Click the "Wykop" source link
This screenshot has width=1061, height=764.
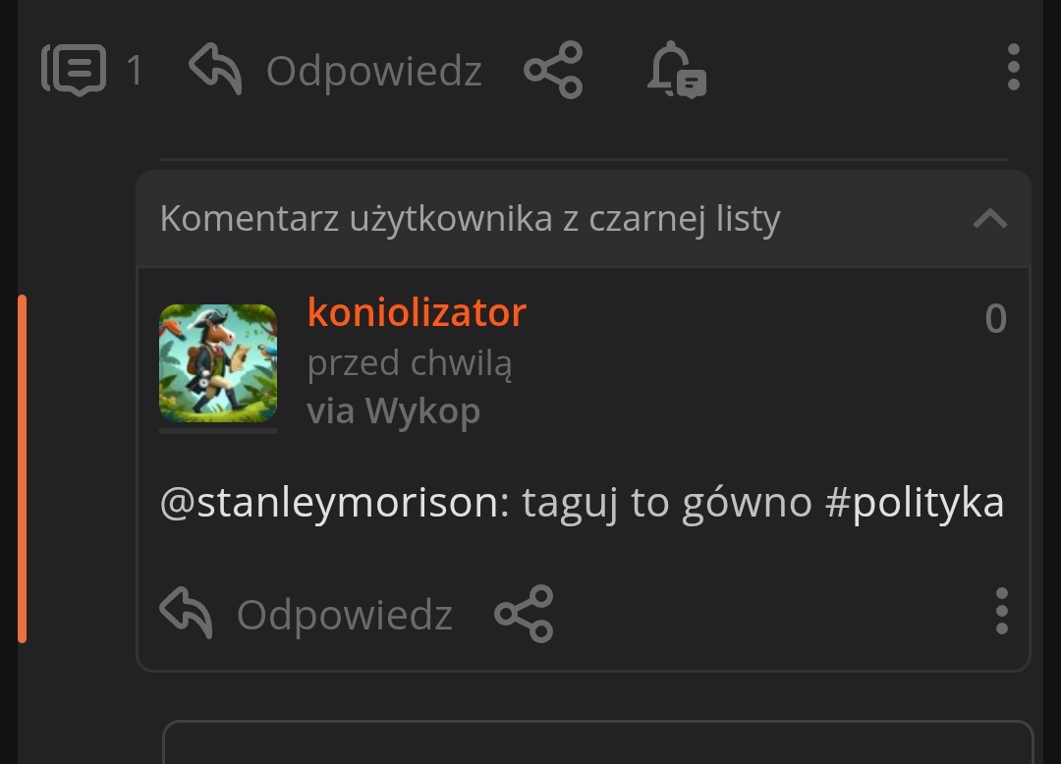click(422, 410)
